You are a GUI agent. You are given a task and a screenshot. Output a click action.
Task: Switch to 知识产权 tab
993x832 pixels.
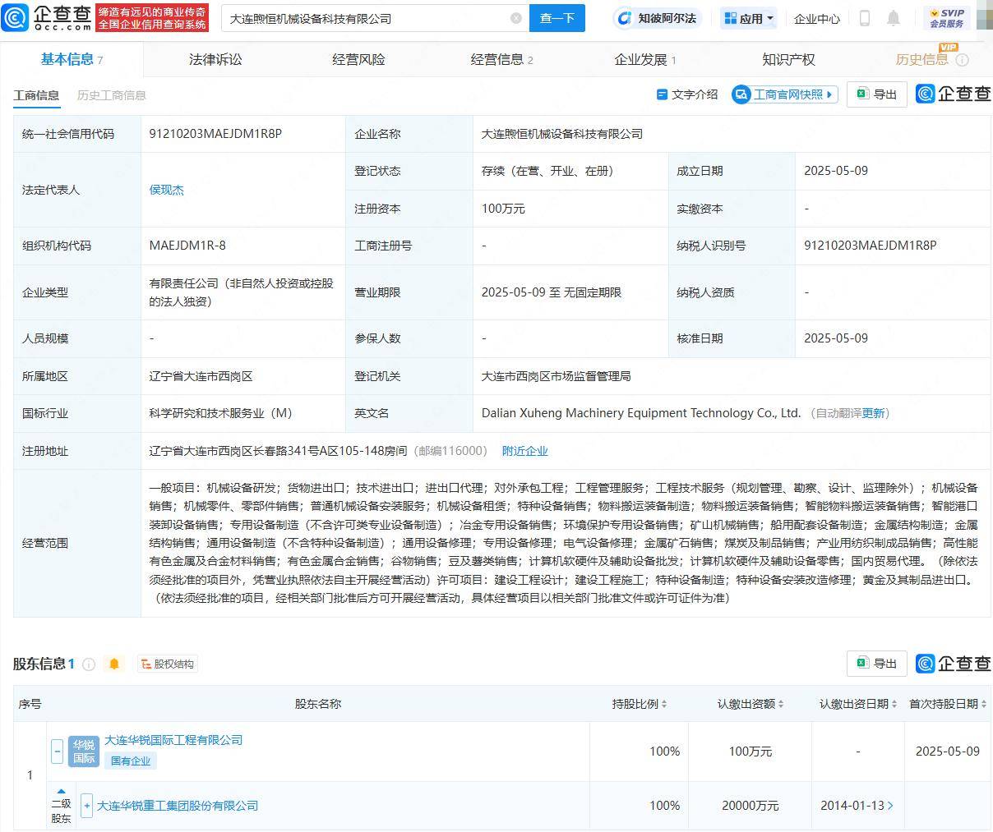coord(788,59)
